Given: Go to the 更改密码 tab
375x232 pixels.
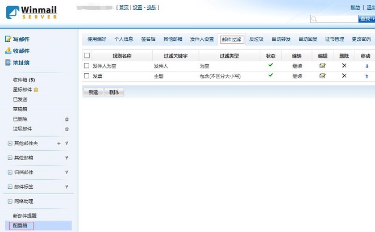Looking at the screenshot, I should tap(361, 39).
